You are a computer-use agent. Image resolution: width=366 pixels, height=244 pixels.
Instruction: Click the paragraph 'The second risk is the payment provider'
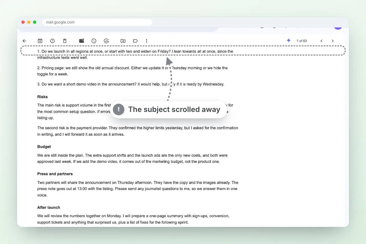[138, 131]
